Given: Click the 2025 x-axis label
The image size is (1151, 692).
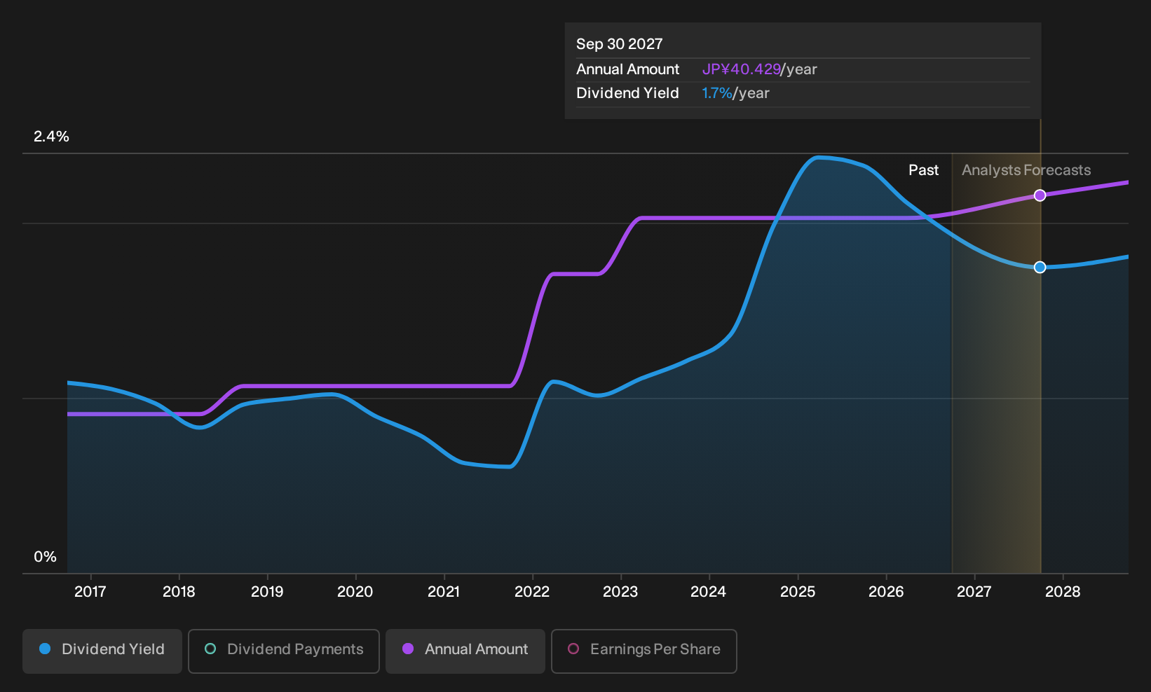Looking at the screenshot, I should (798, 592).
